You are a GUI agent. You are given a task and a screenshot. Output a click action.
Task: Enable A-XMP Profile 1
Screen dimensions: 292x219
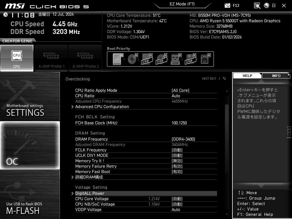pos(51,58)
